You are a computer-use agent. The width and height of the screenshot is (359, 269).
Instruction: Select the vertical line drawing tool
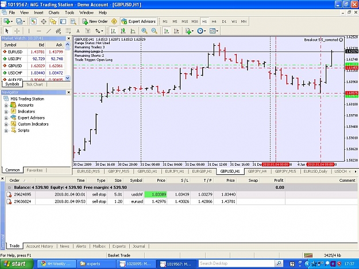(x=29, y=30)
